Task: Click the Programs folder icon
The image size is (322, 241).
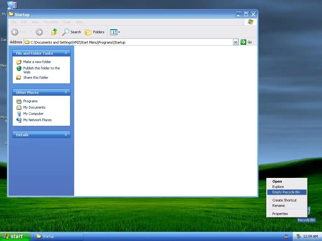Action: click(x=19, y=101)
